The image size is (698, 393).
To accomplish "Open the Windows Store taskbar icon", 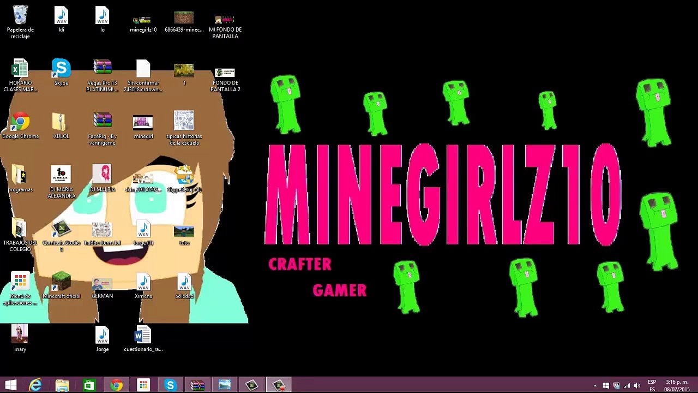I will 89,385.
